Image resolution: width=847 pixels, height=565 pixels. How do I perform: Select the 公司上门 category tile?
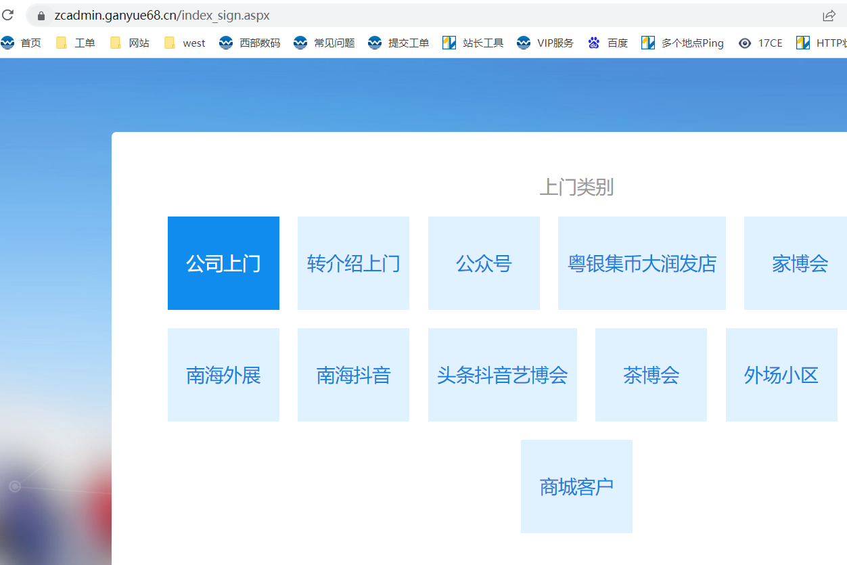(223, 263)
